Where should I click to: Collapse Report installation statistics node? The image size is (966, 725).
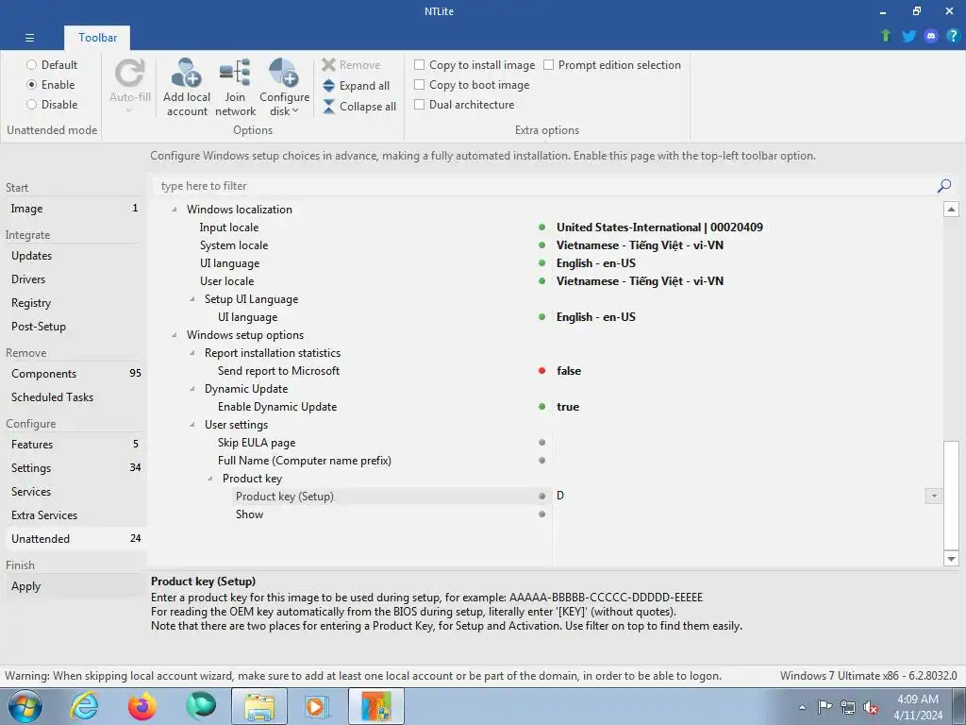pos(192,353)
